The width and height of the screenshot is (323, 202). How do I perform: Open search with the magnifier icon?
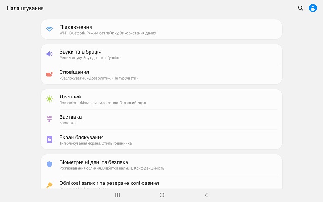[x=300, y=8]
